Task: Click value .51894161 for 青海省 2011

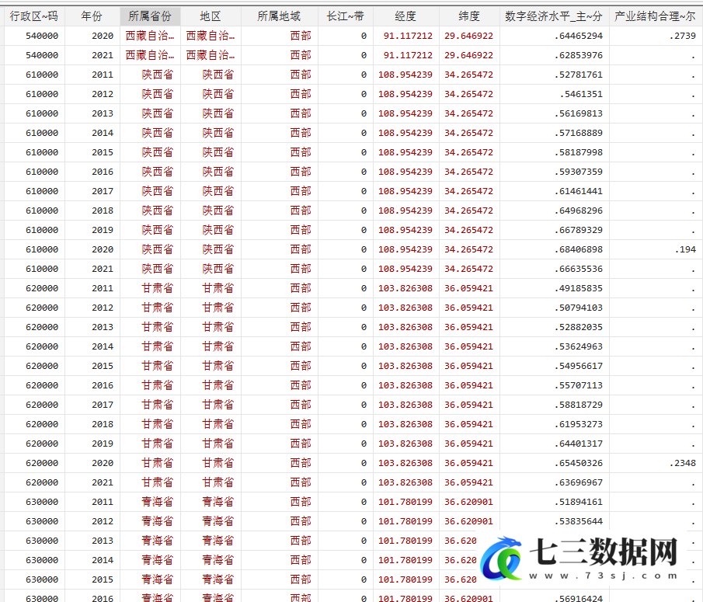Action: (579, 502)
